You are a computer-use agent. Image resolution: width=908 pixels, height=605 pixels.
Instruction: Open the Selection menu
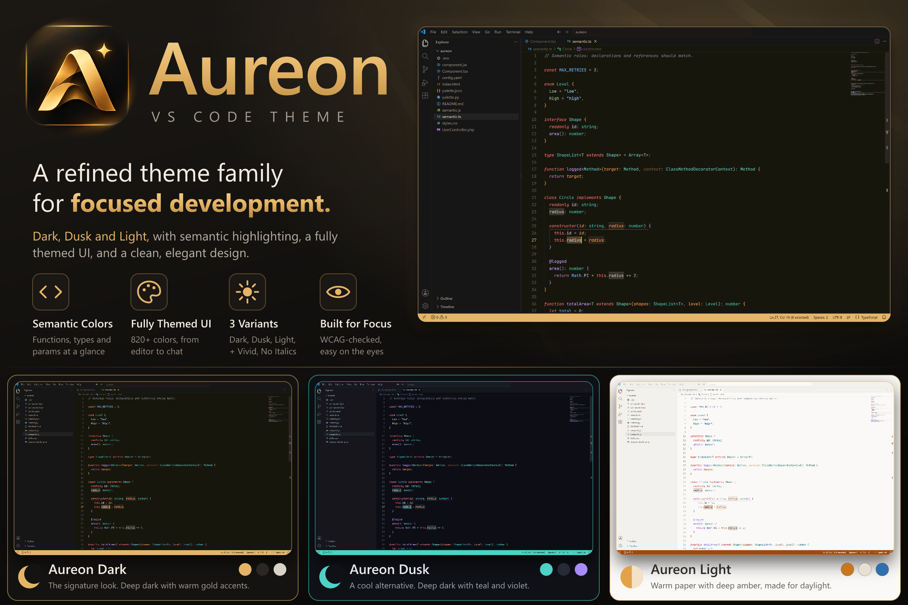pyautogui.click(x=459, y=32)
